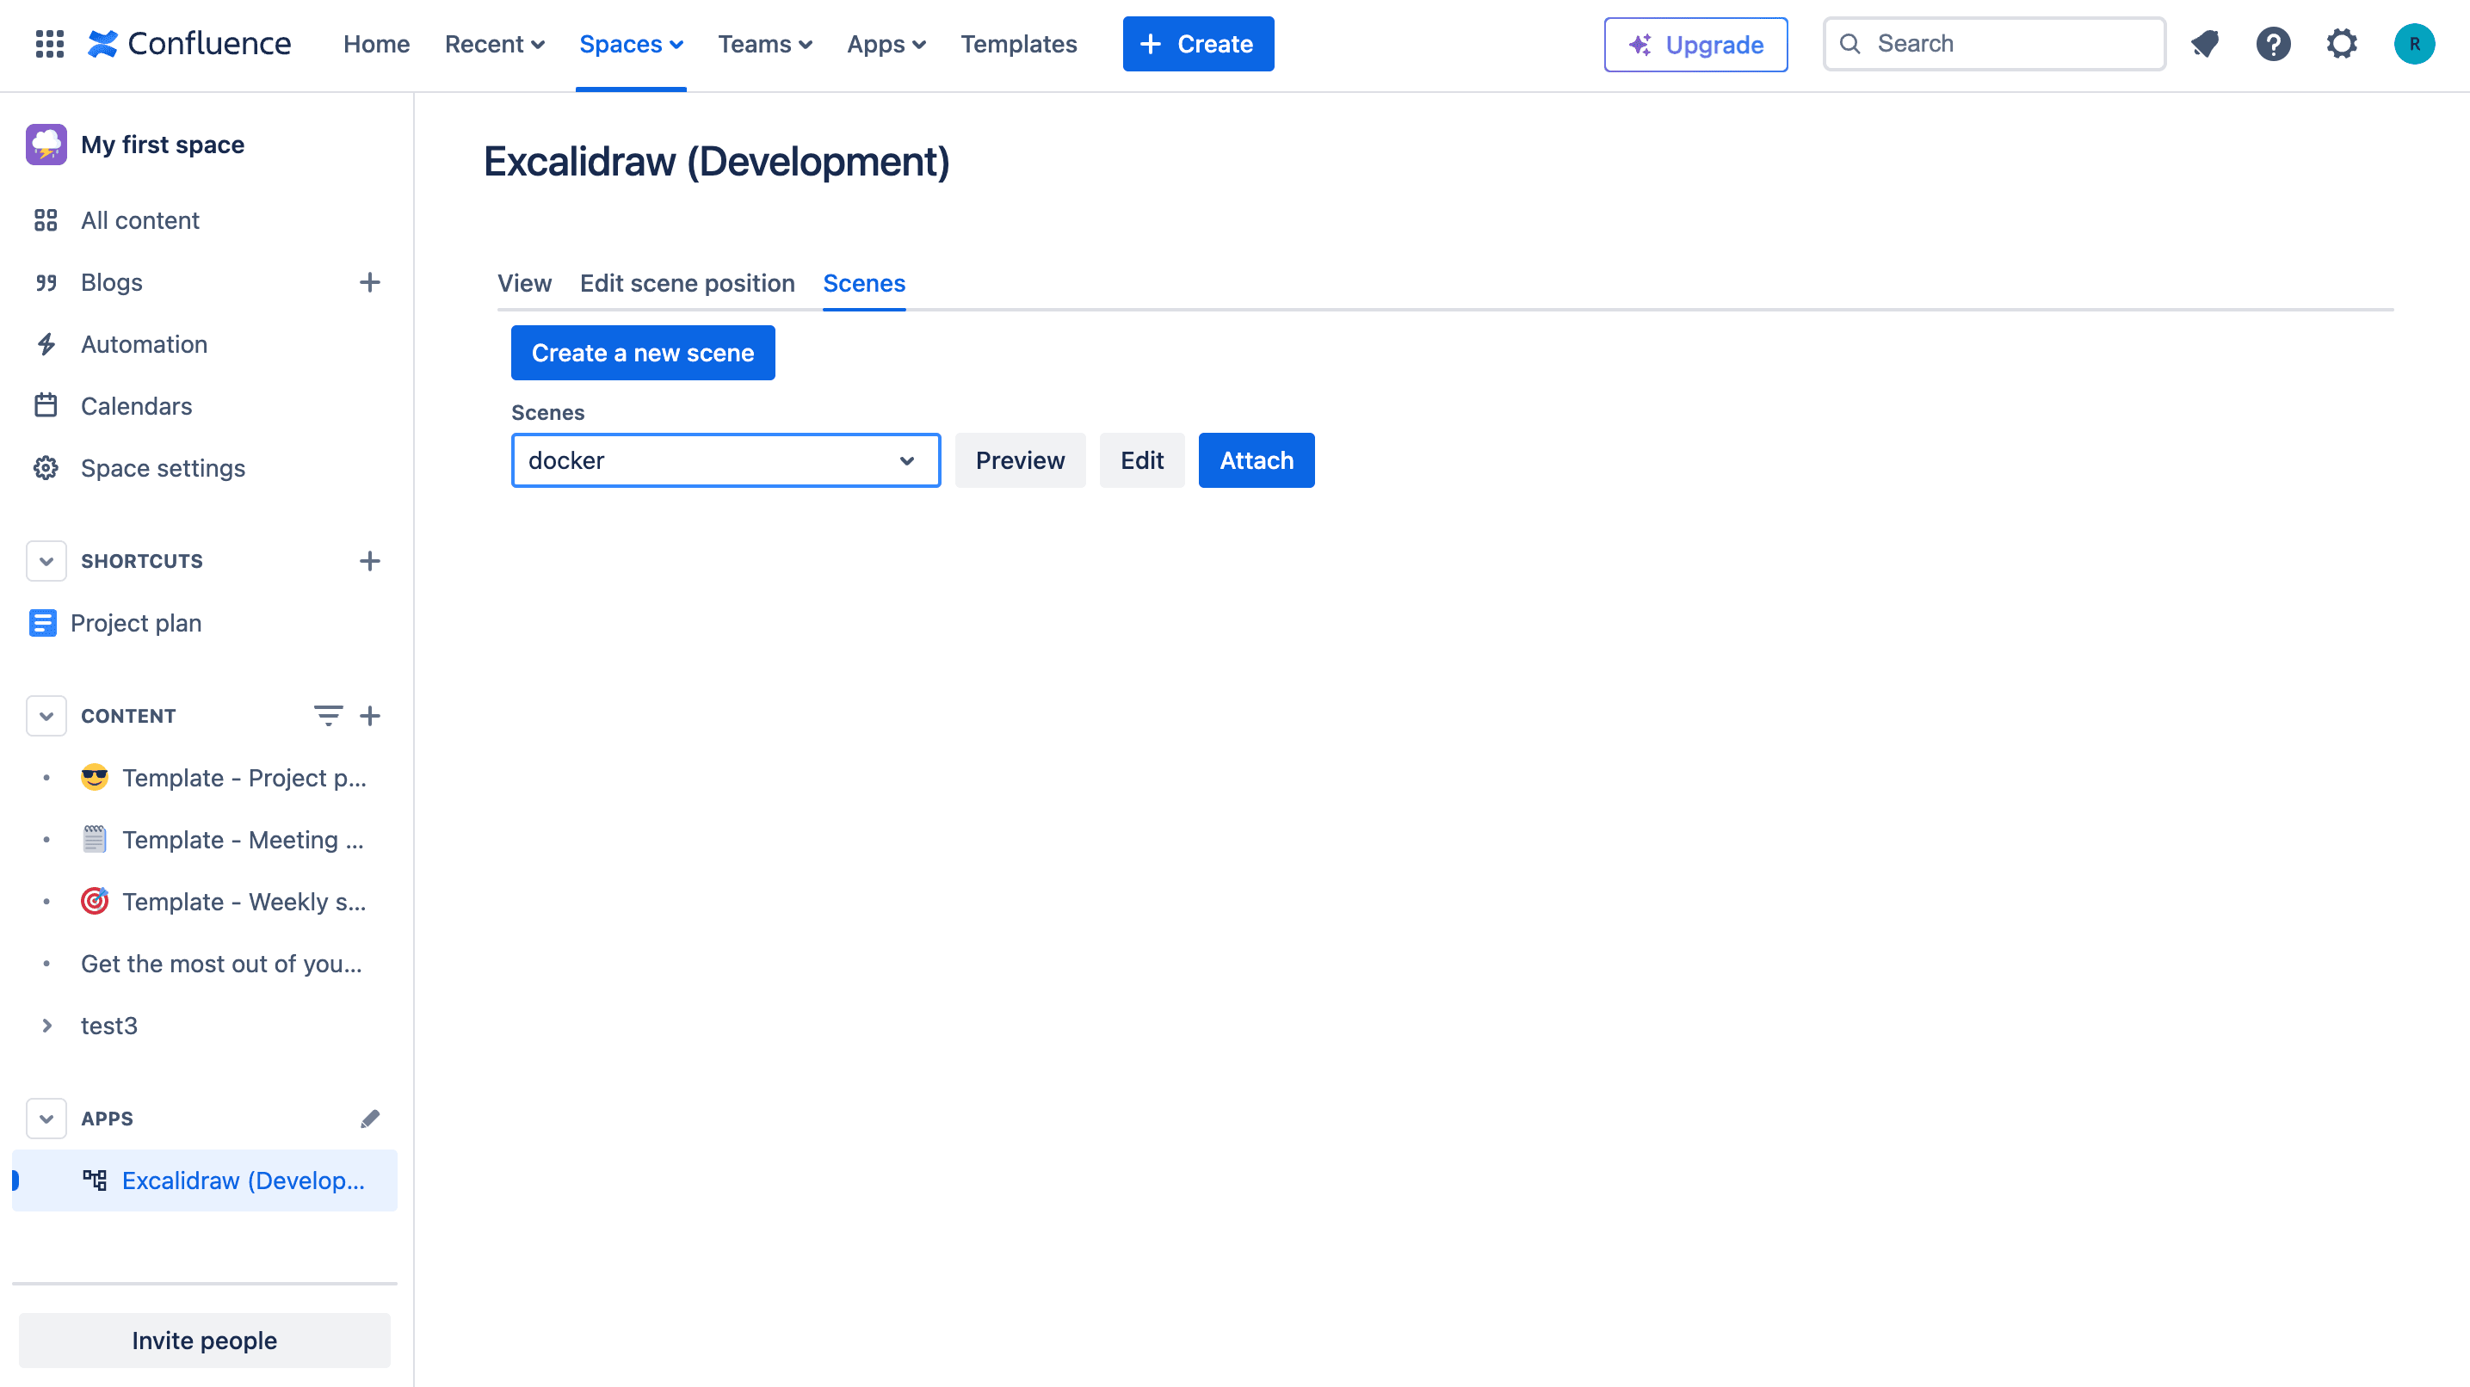Open Template - Weekly status page

pos(205,902)
